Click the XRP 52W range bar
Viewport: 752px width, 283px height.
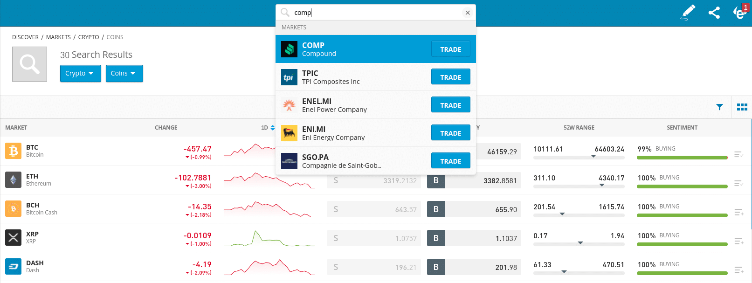[579, 244]
